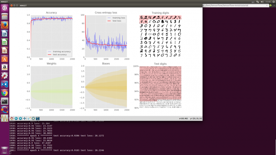This screenshot has height=155, width=276.
Task: Activate the Zoom to rectangle tool
Action: point(29,118)
